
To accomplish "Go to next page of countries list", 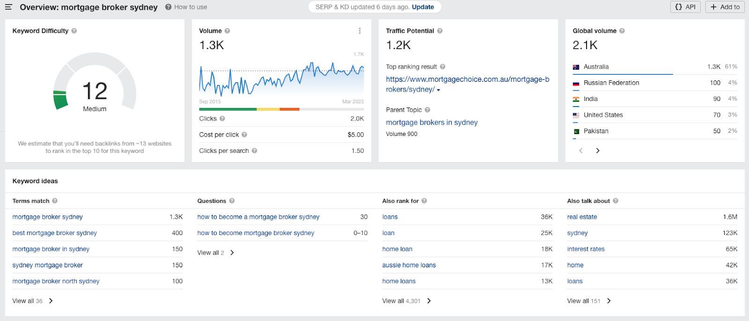I will coord(598,150).
